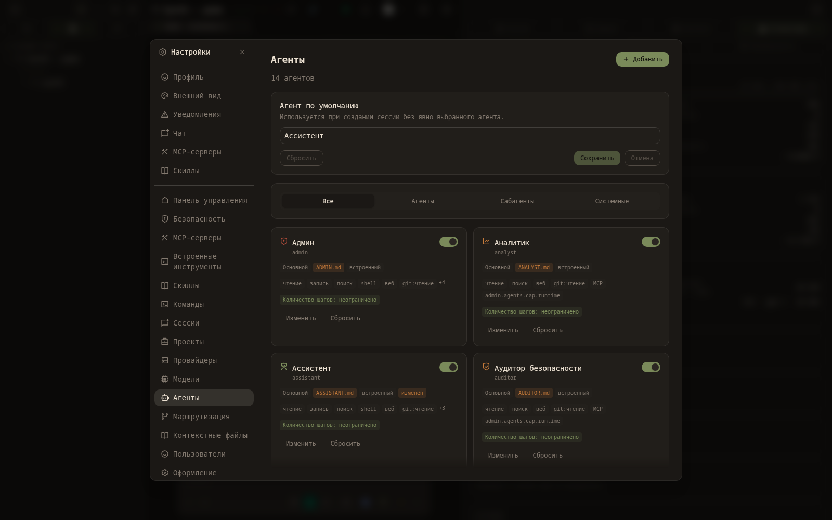The image size is (832, 520).
Task: Disable the Аналитик agent toggle
Action: click(651, 242)
